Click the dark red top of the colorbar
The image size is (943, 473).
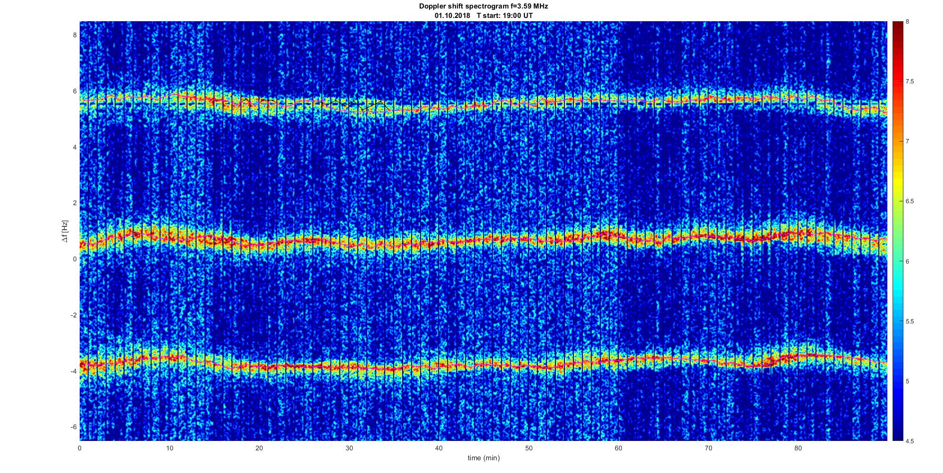click(897, 26)
